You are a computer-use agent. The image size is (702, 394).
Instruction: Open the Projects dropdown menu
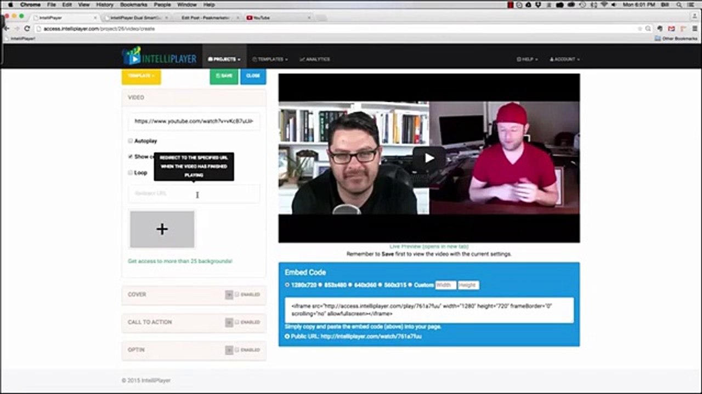(224, 59)
